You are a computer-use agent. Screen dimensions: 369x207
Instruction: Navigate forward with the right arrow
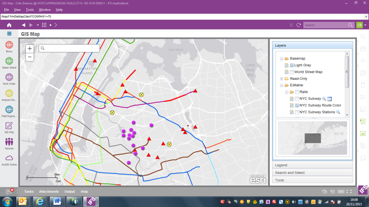tap(31, 25)
